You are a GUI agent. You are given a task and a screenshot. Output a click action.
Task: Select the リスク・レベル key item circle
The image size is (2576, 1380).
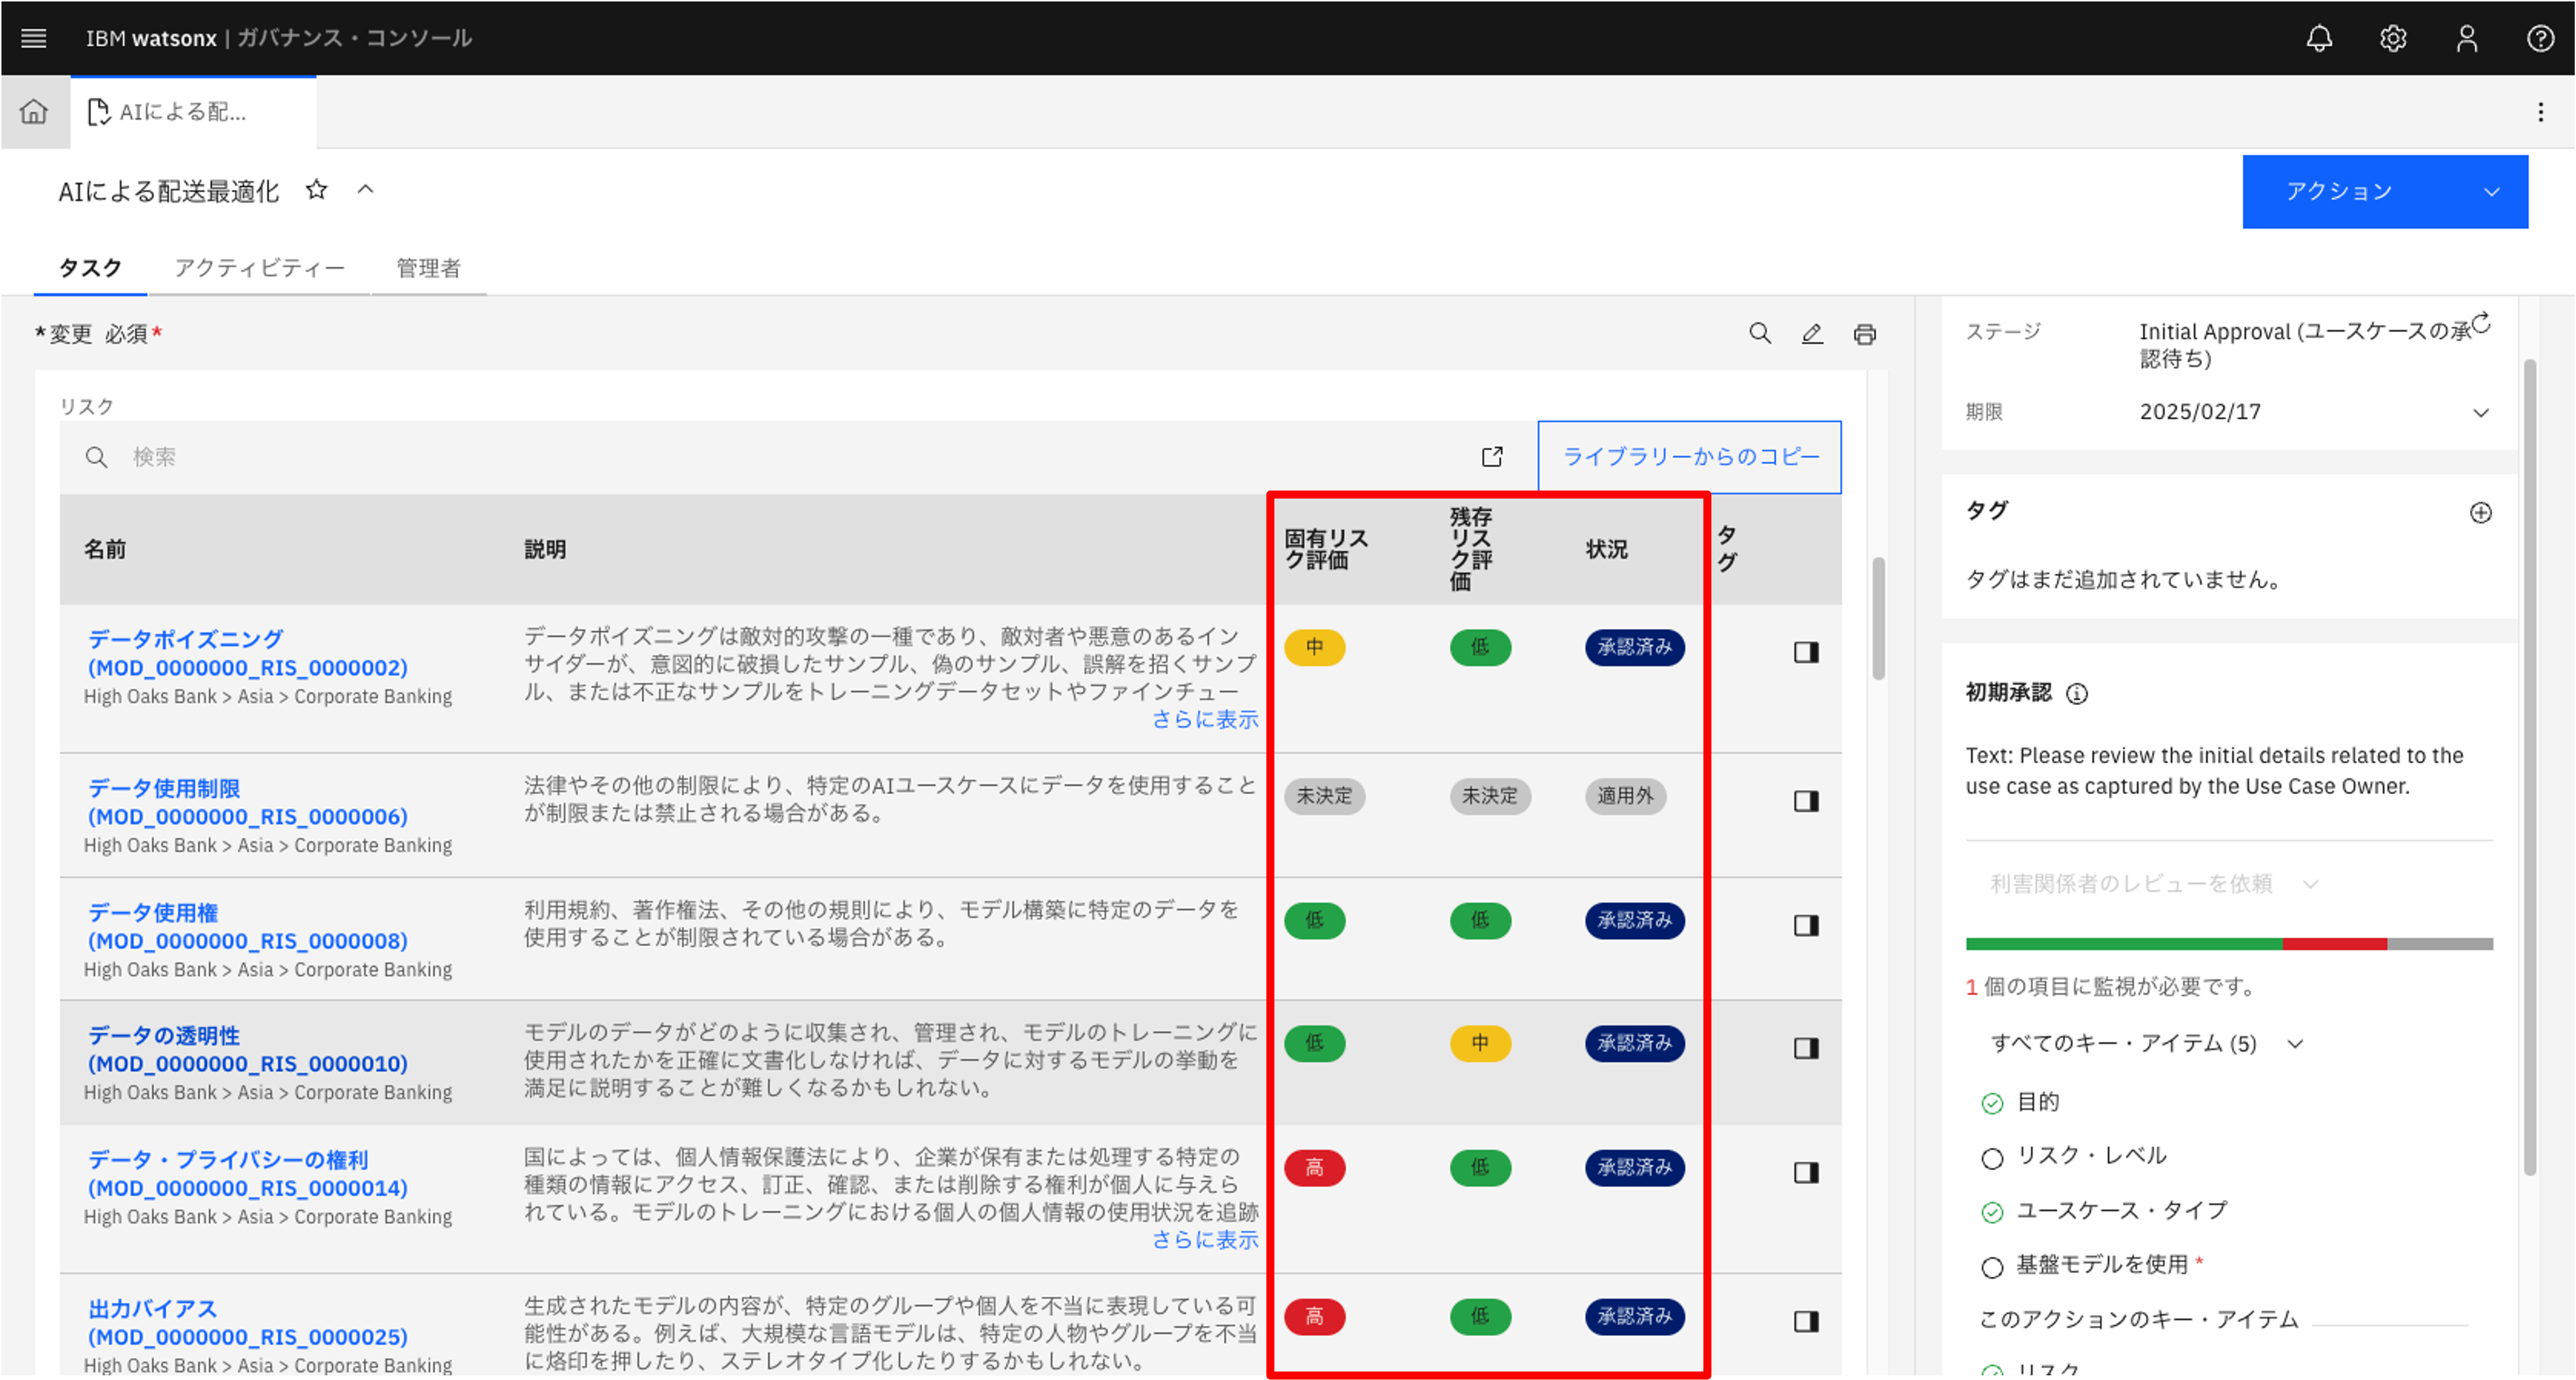[1992, 1158]
